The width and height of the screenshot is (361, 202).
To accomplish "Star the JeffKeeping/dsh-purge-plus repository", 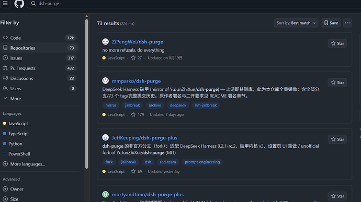I will 337,139.
